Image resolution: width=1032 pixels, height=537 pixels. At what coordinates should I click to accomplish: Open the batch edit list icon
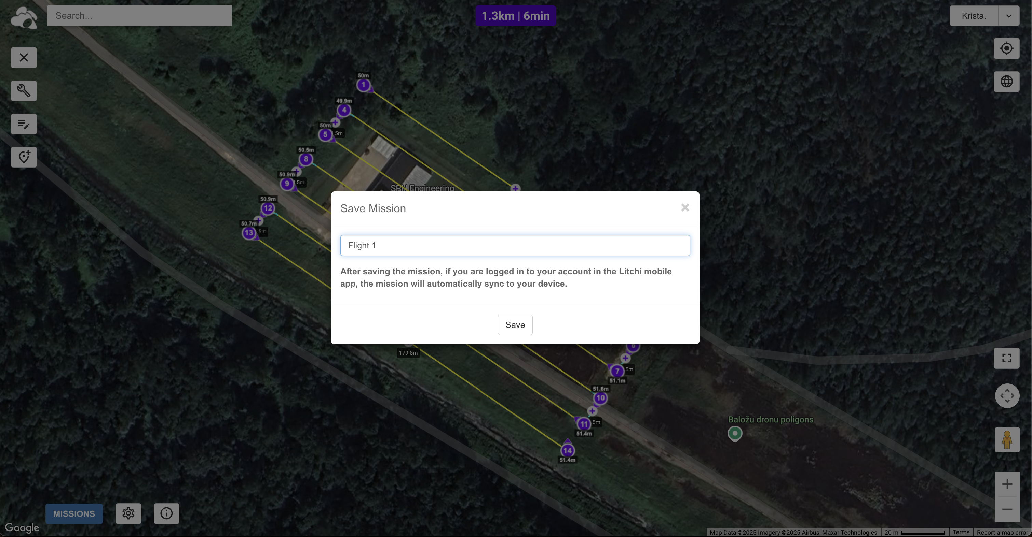coord(24,124)
